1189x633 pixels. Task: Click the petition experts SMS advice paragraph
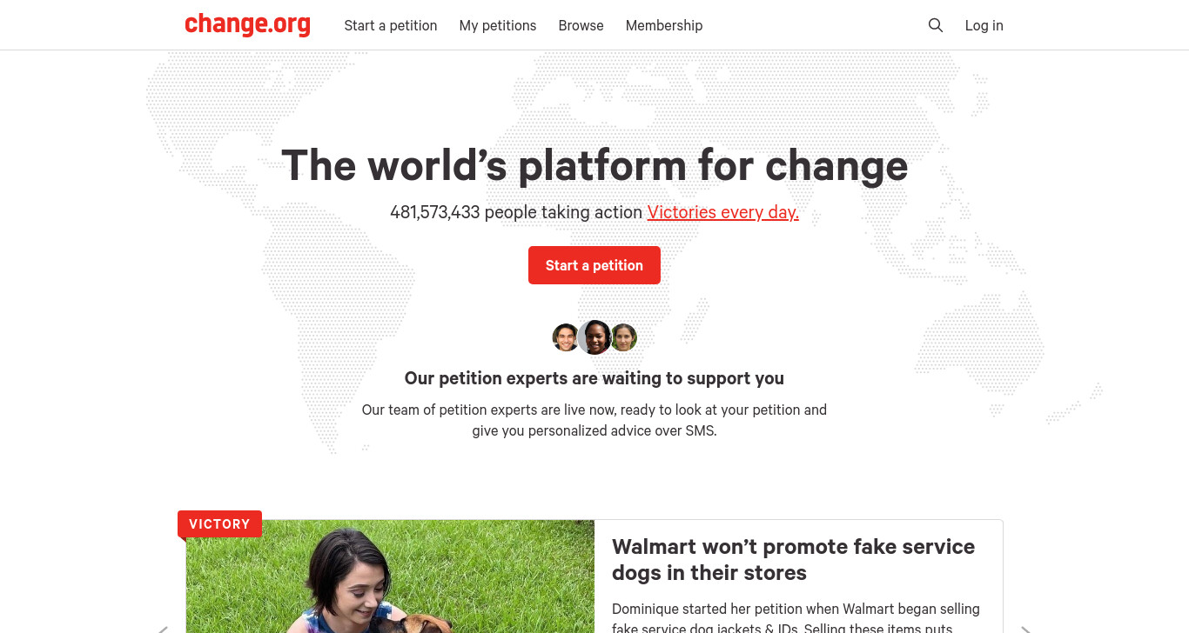pos(594,420)
